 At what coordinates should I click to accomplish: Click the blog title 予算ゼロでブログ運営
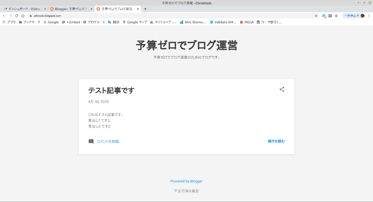point(186,46)
